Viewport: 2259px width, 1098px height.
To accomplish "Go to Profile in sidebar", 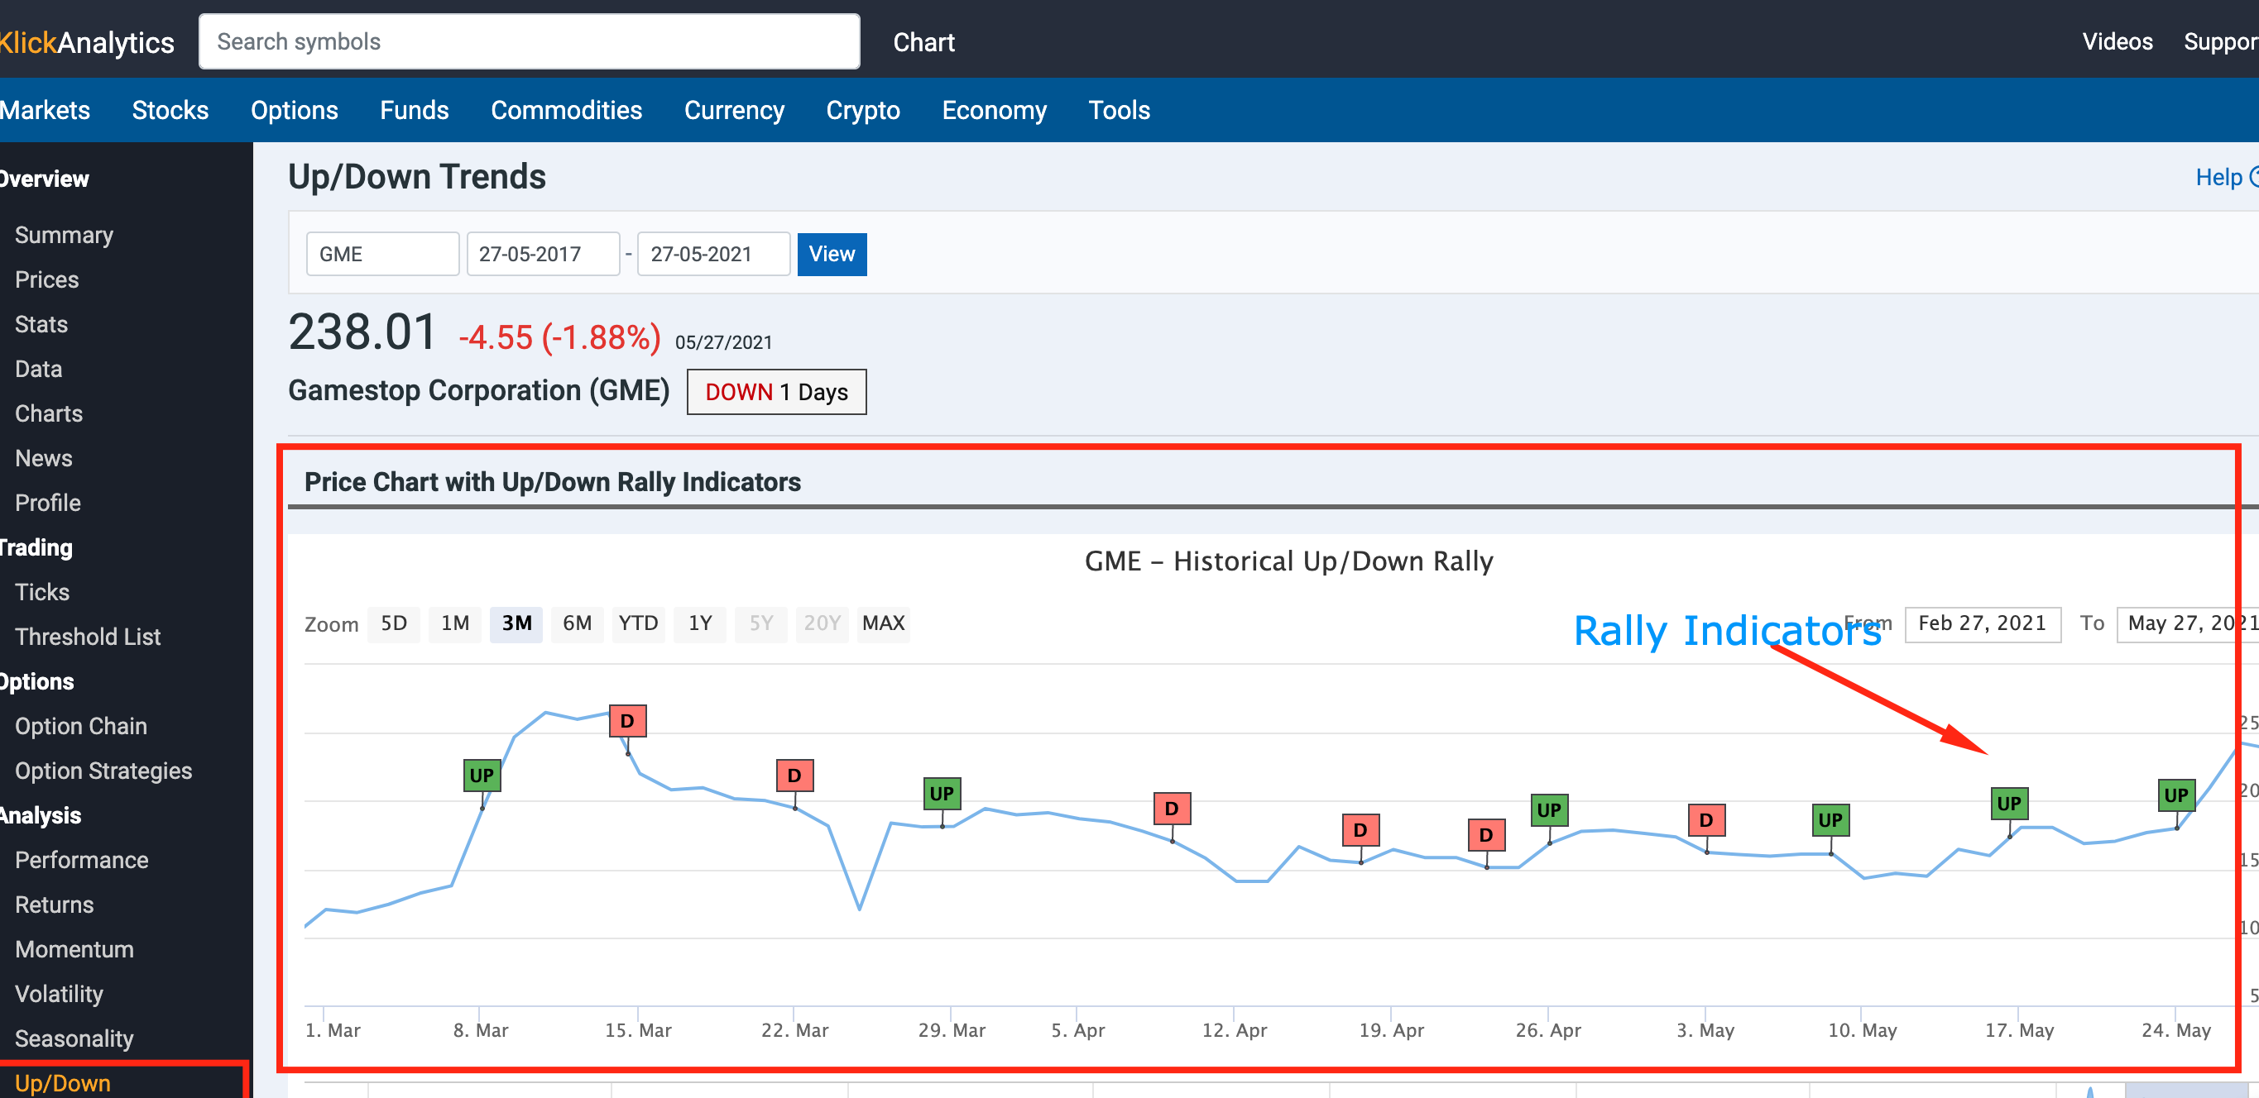I will [47, 503].
